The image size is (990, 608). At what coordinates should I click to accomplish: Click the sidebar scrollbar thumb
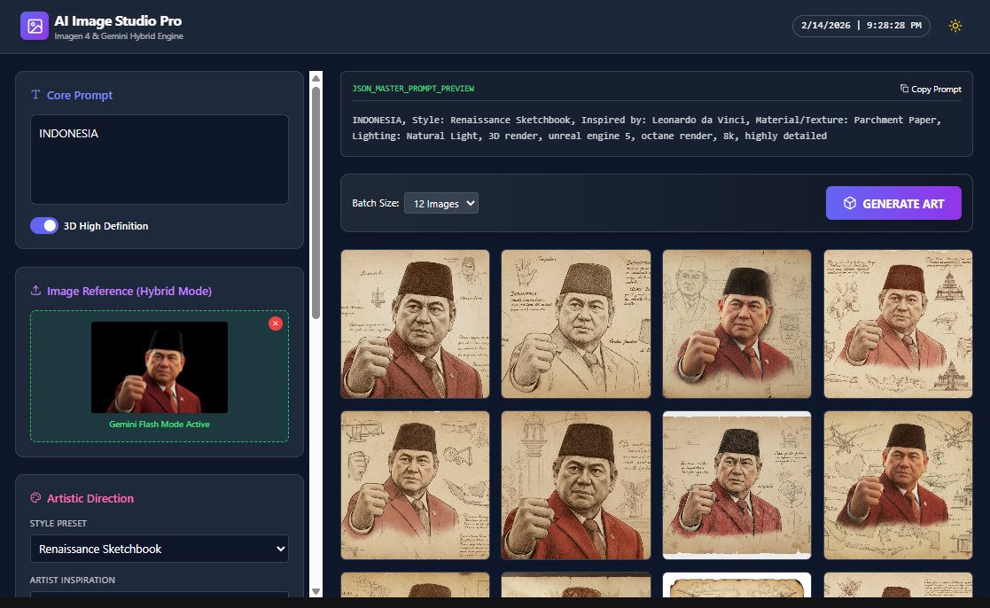[x=316, y=202]
